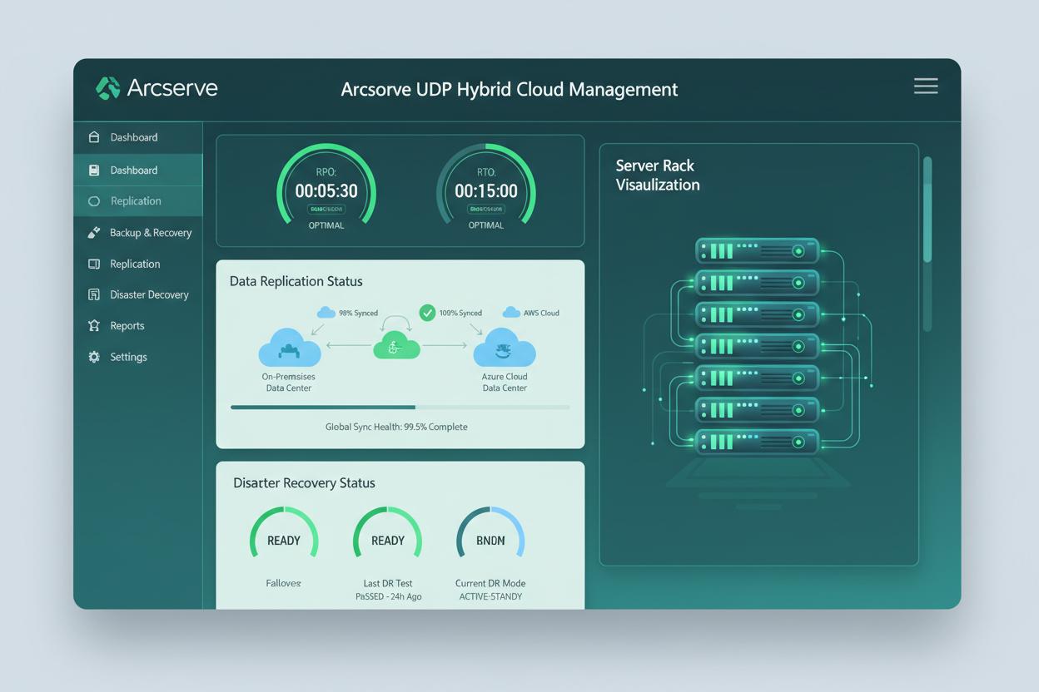Click the AWS Cloud label icon
1039x692 pixels.
pos(511,313)
